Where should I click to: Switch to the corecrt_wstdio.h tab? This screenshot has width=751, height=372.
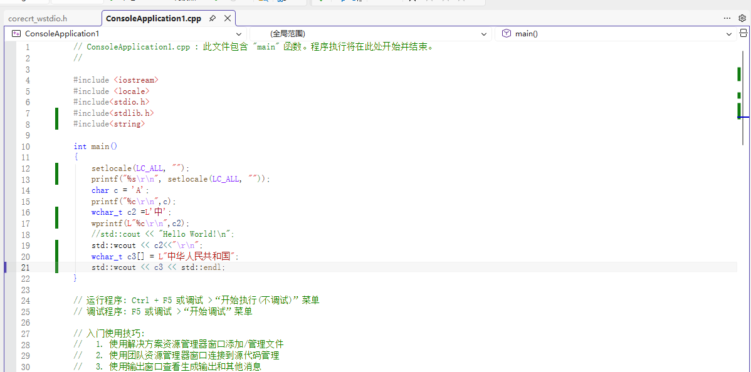(38, 19)
